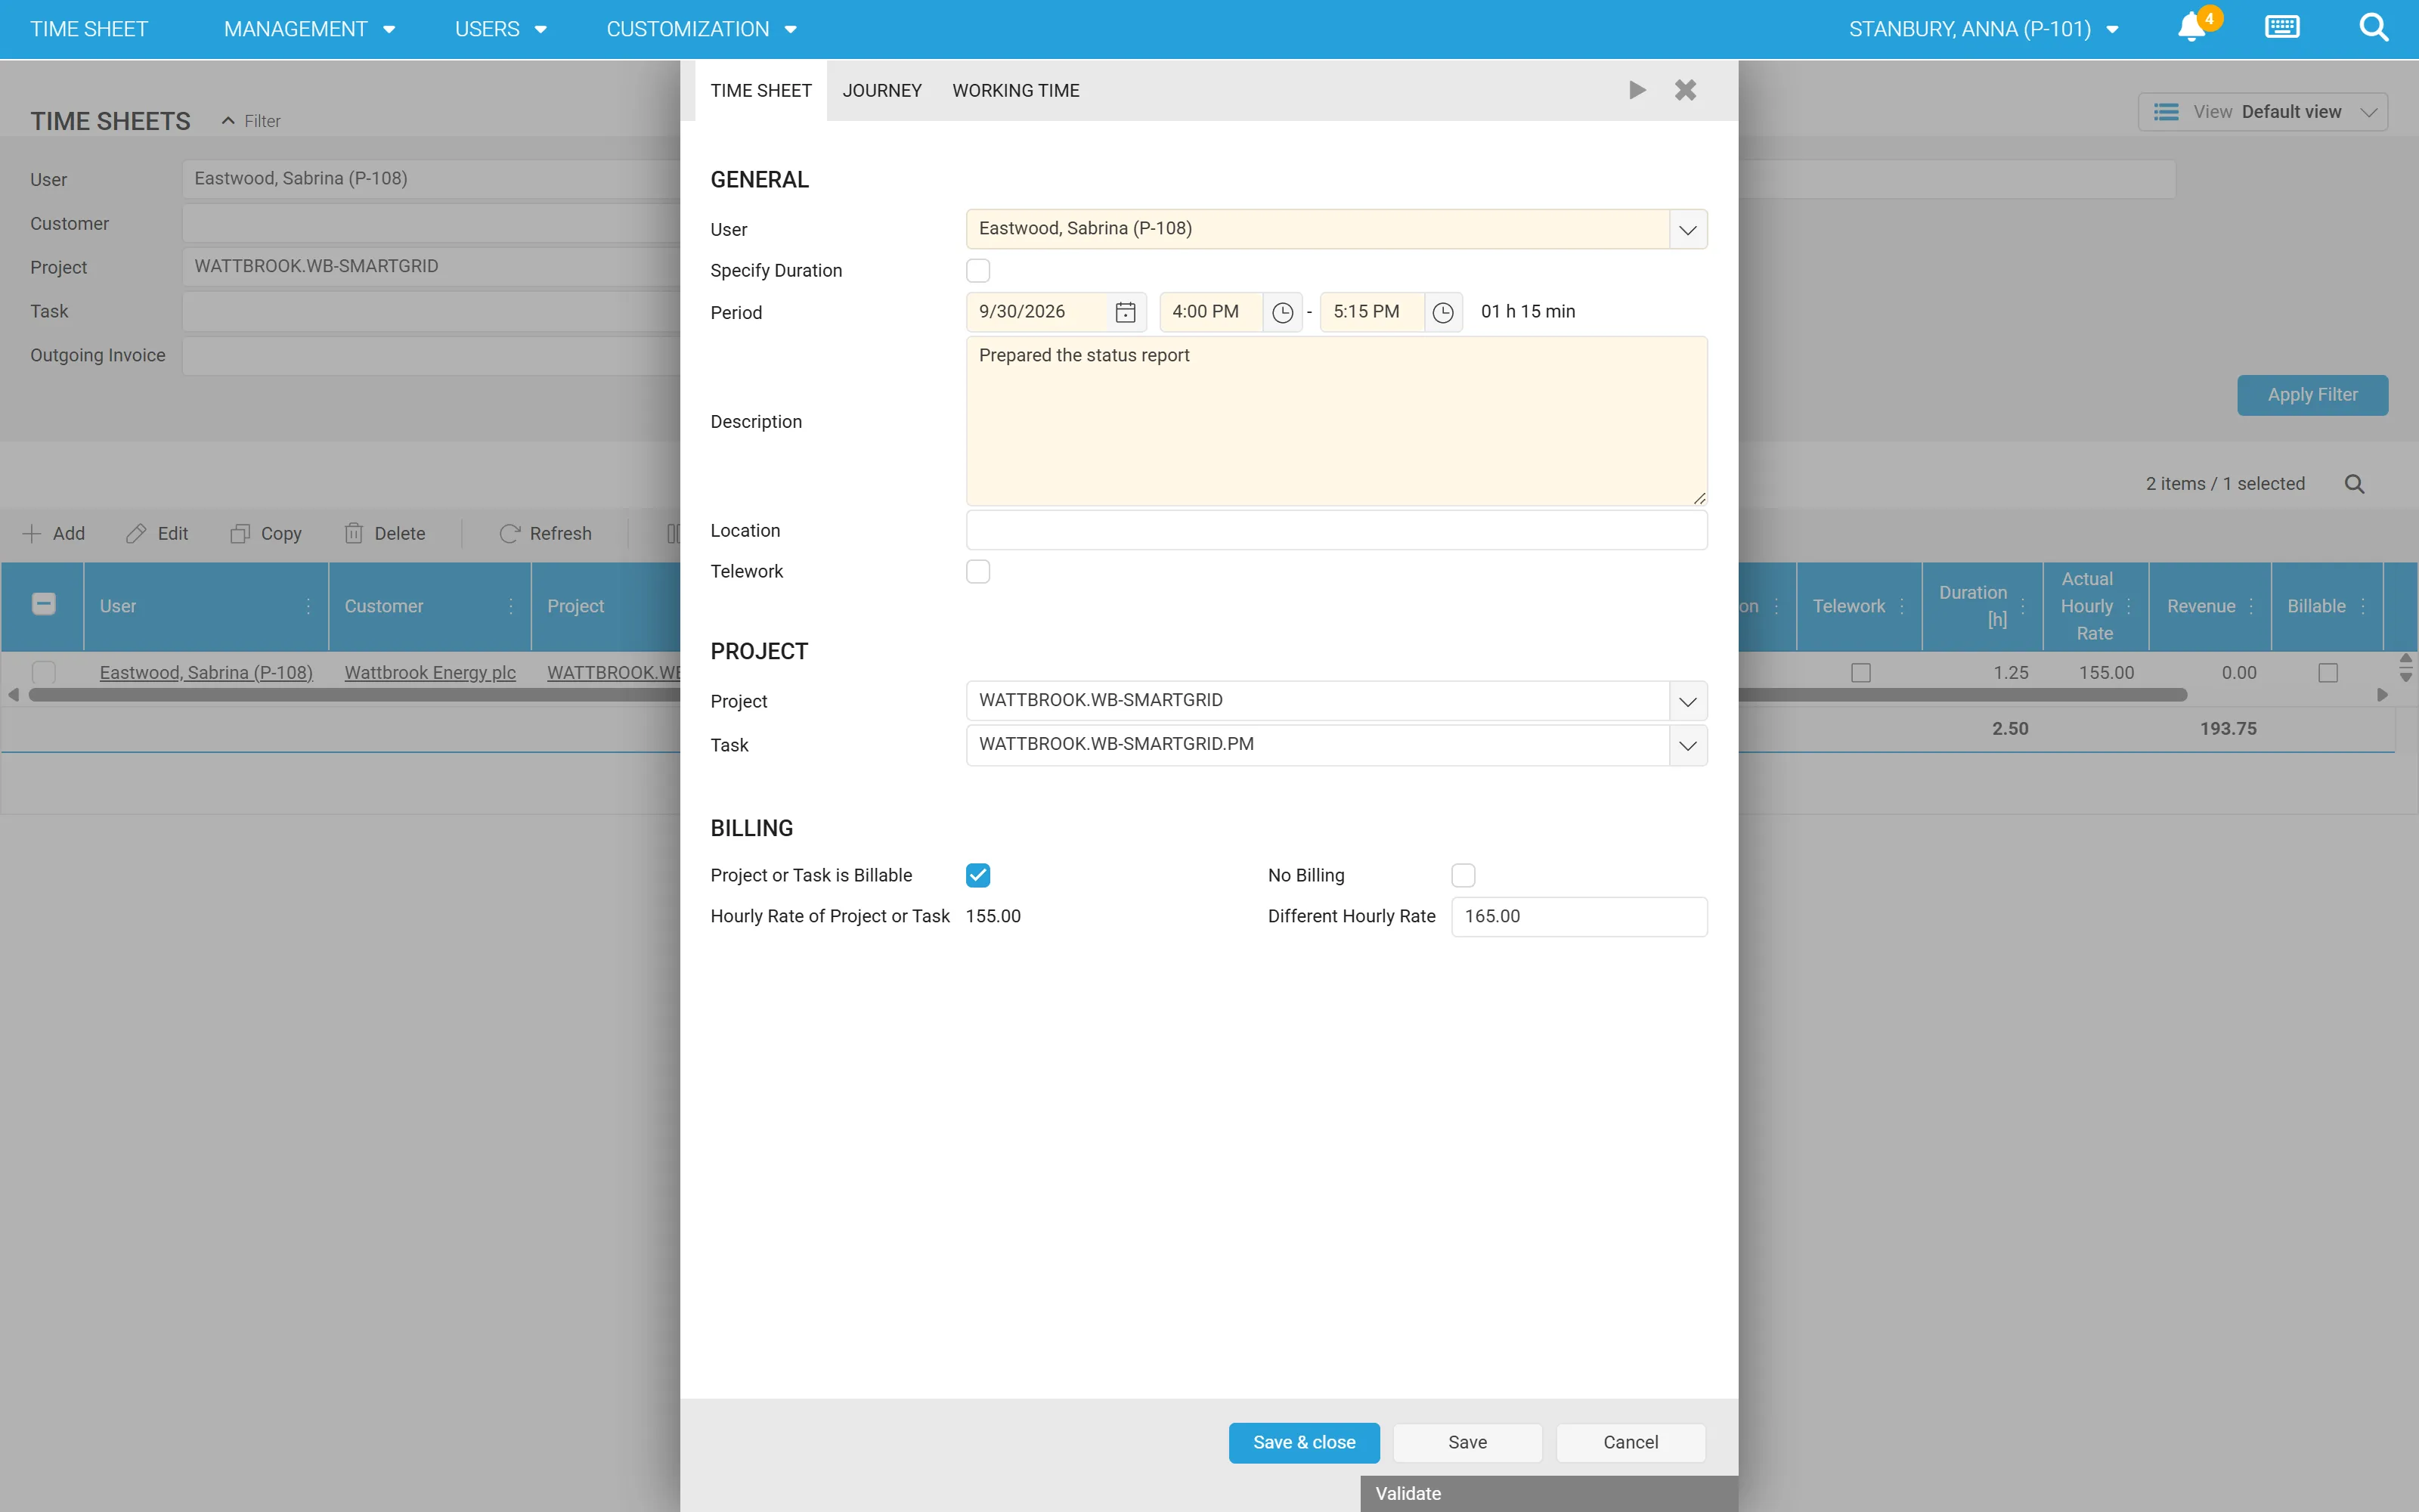The width and height of the screenshot is (2419, 1512).
Task: Click Add in the list toolbar
Action: pos(54,534)
